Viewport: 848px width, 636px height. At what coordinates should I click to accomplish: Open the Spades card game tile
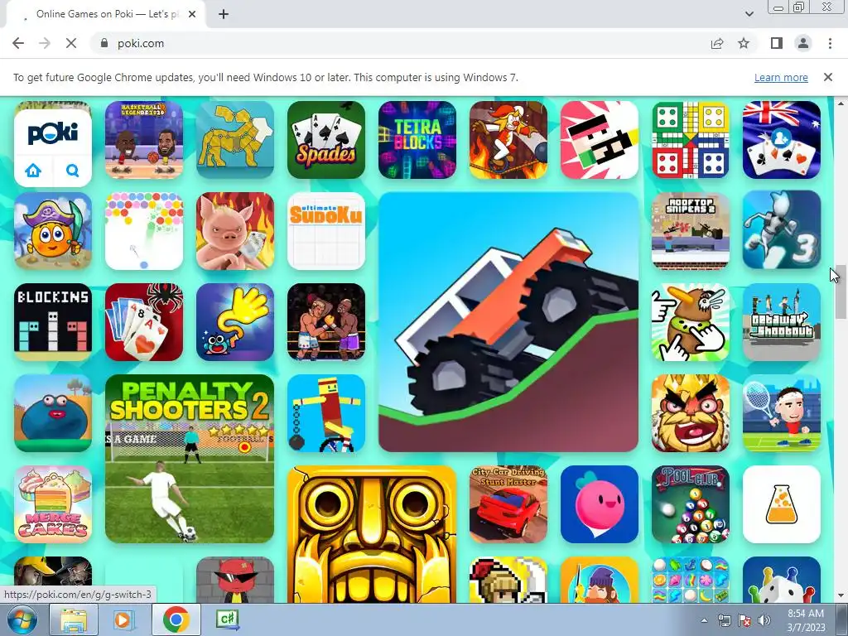pyautogui.click(x=326, y=139)
